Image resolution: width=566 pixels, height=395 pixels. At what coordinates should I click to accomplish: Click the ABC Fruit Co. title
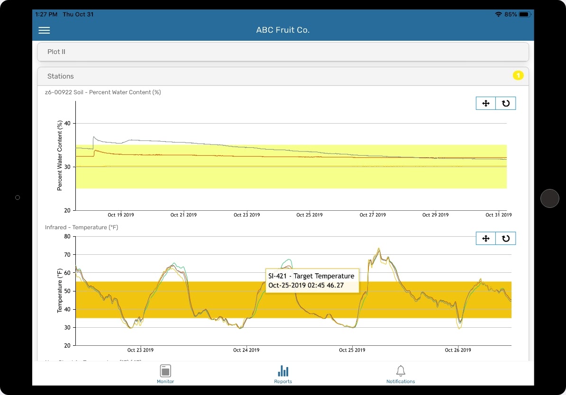283,30
